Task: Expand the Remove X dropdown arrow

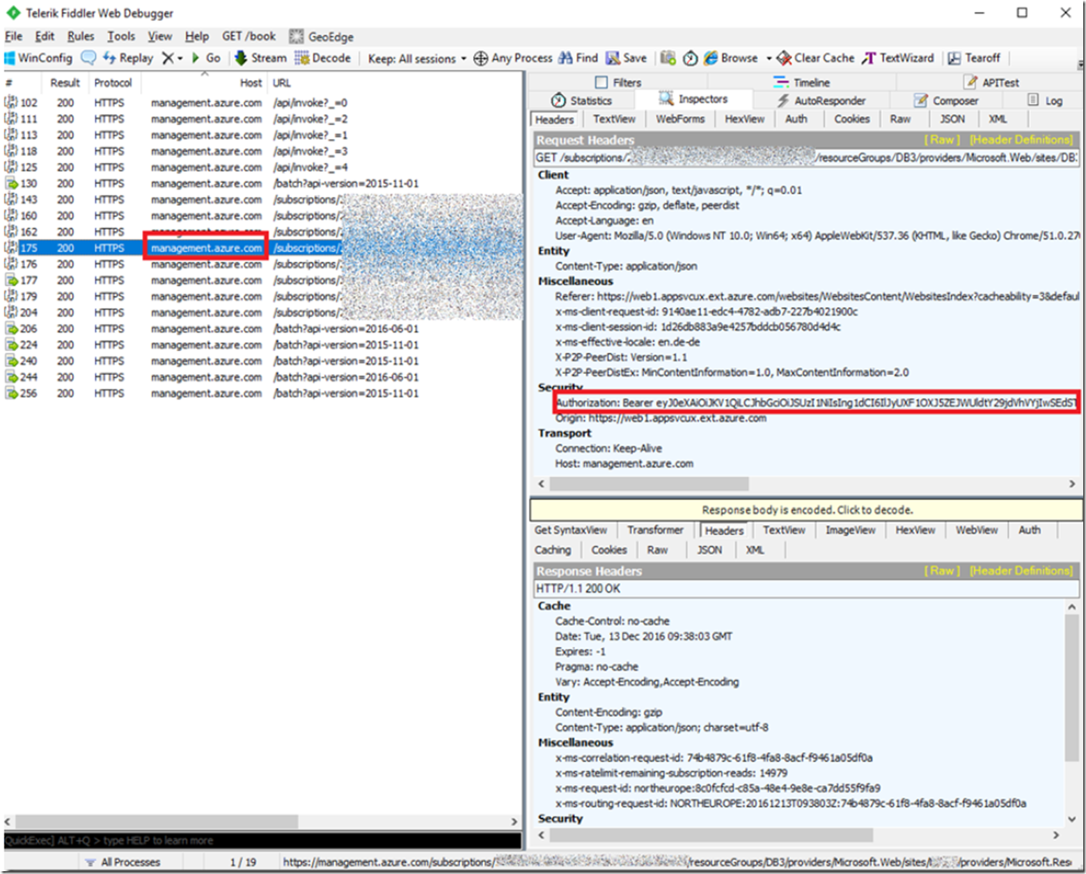Action: coord(180,58)
